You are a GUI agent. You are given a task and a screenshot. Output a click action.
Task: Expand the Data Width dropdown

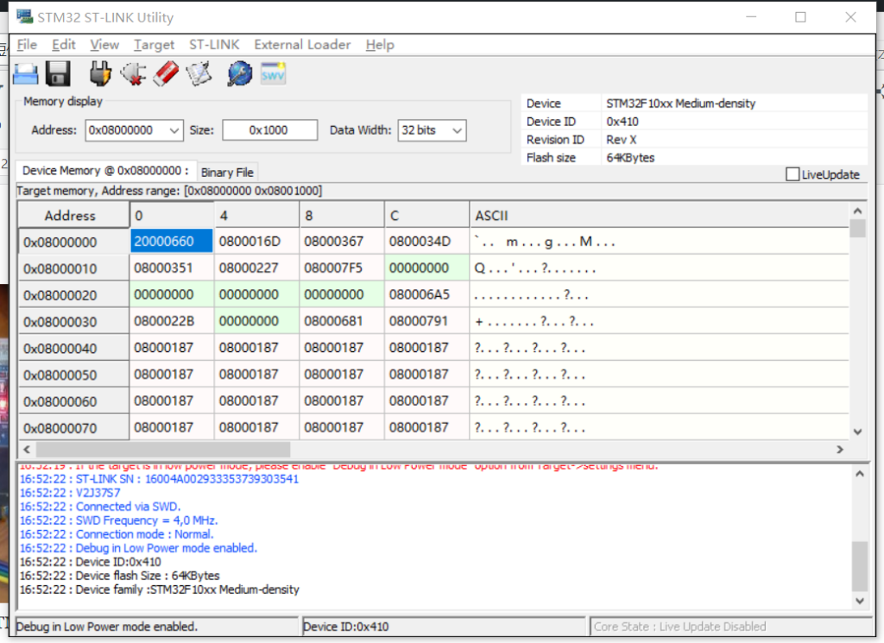pos(458,130)
